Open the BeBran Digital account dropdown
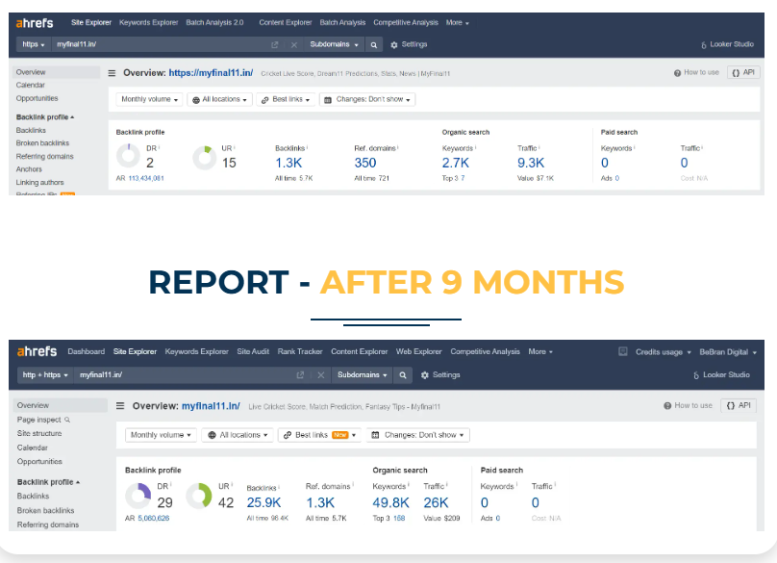Screen dimensions: 777x563 click(729, 352)
